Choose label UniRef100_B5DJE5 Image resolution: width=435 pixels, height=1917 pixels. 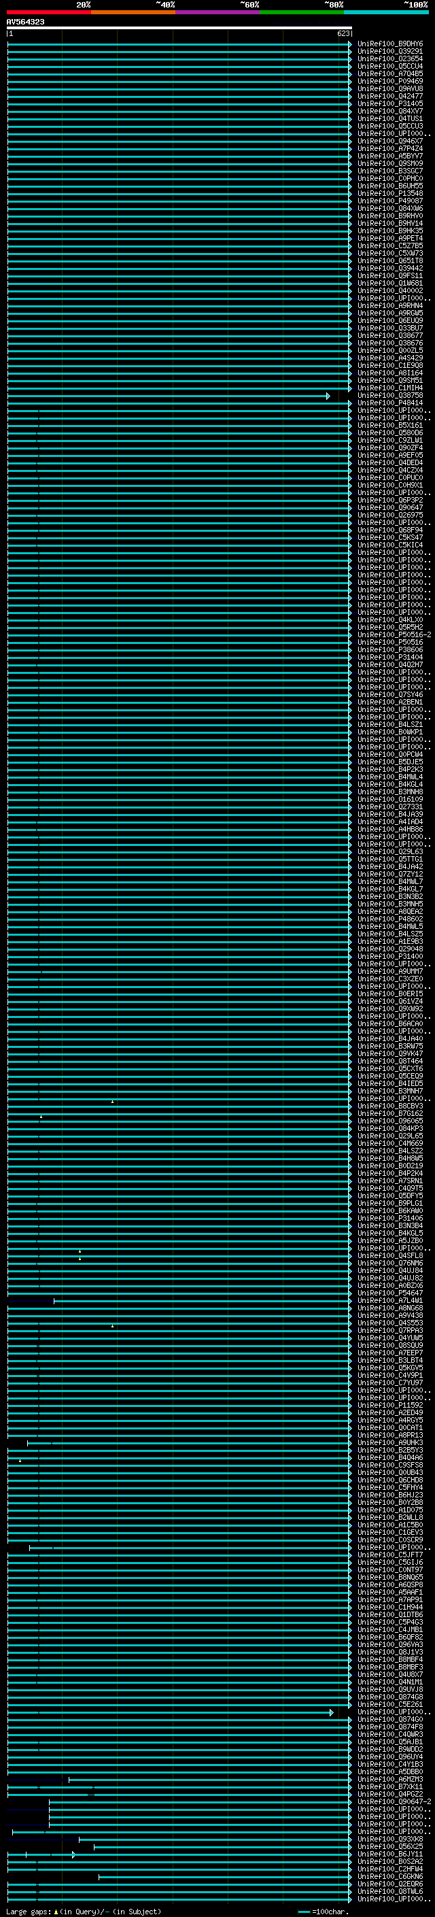pyautogui.click(x=390, y=762)
